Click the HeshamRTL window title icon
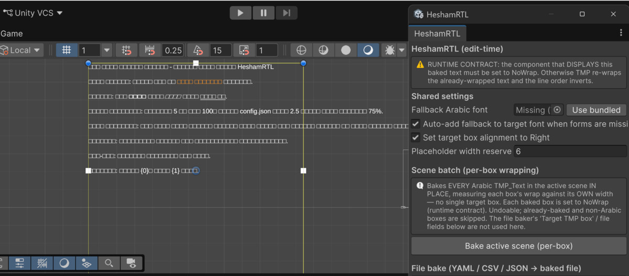 point(418,14)
